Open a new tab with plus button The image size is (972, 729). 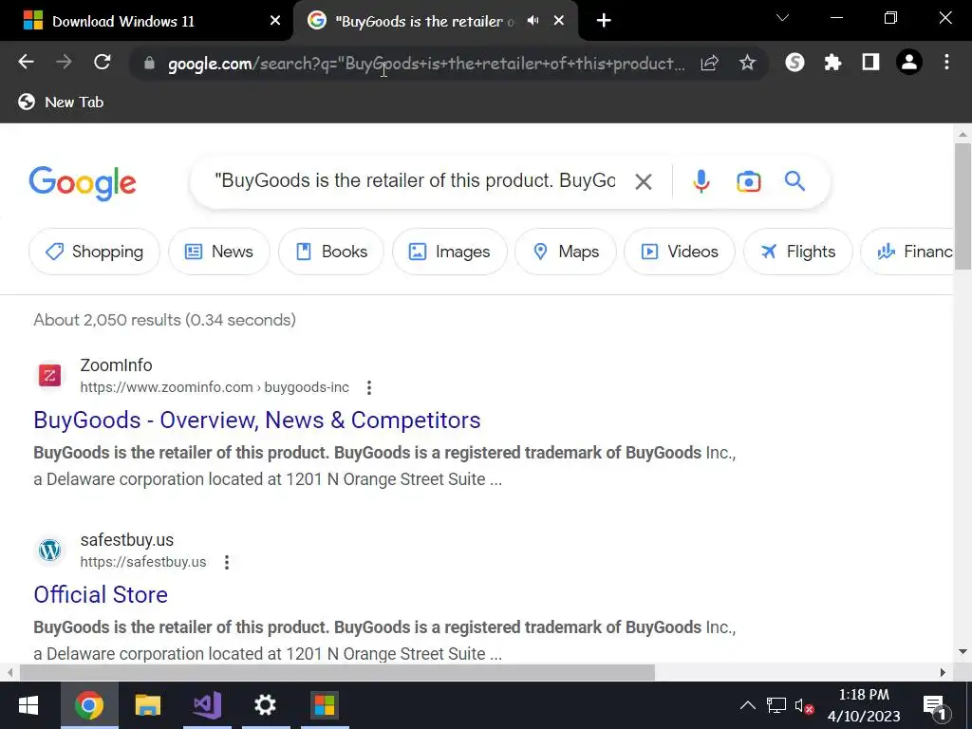coord(604,21)
